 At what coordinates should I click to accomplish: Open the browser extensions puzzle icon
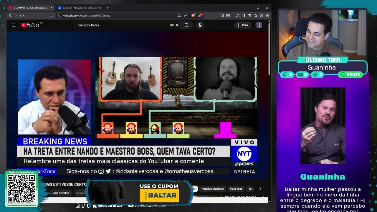point(222,16)
